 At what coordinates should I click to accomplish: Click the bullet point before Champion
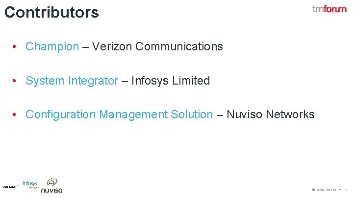pos(16,47)
